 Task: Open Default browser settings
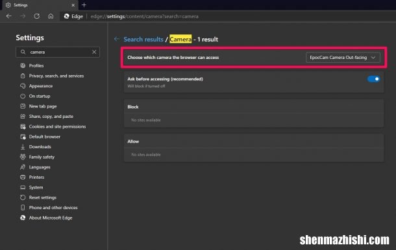[x=44, y=137]
